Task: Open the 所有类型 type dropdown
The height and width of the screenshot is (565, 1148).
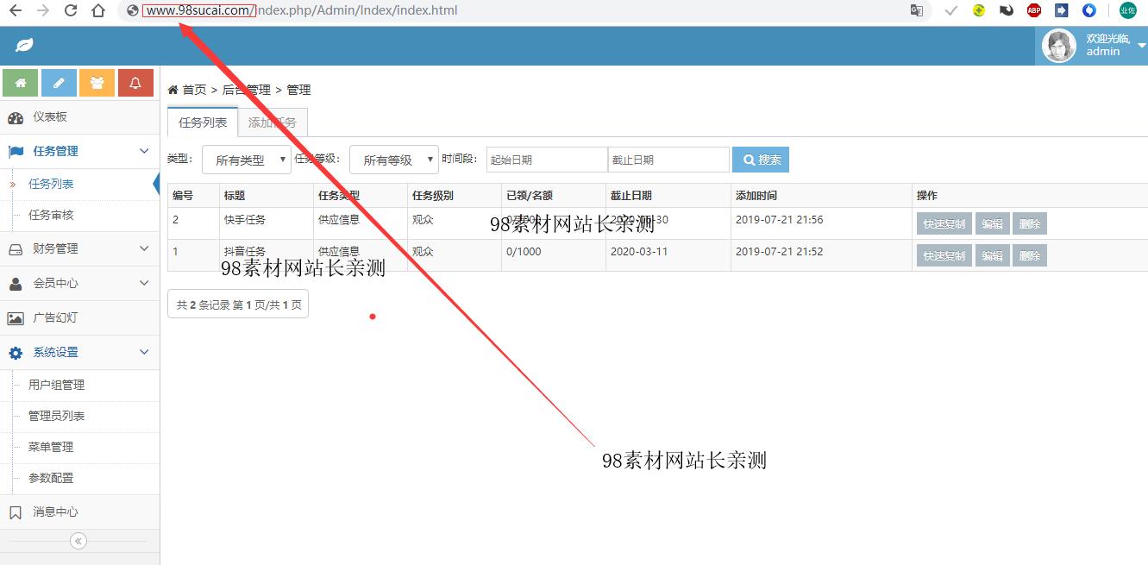Action: [x=246, y=160]
